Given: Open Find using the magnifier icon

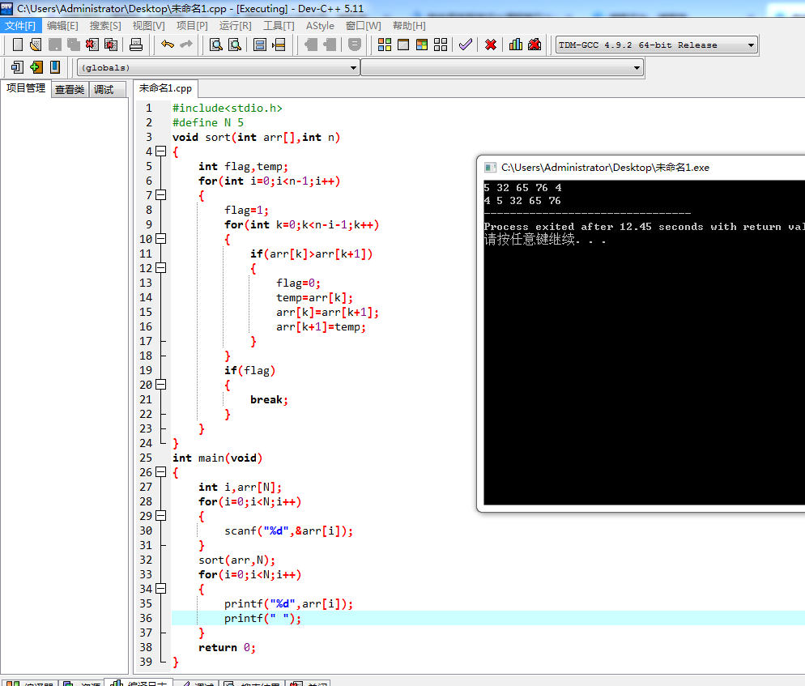Looking at the screenshot, I should (216, 45).
